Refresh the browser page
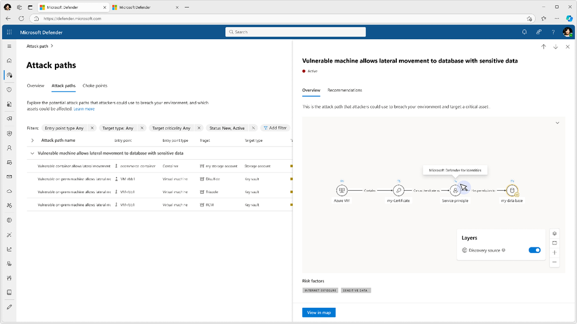This screenshot has height=324, width=577. click(21, 18)
